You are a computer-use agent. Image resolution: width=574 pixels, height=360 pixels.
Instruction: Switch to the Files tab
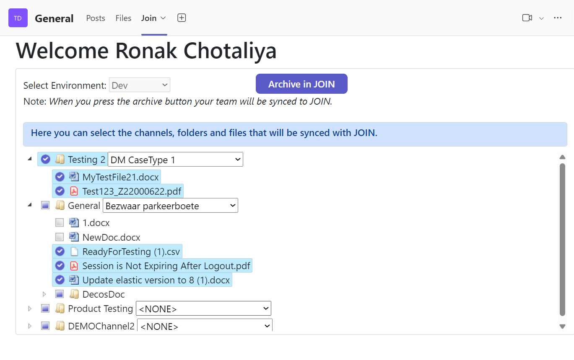coord(123,18)
